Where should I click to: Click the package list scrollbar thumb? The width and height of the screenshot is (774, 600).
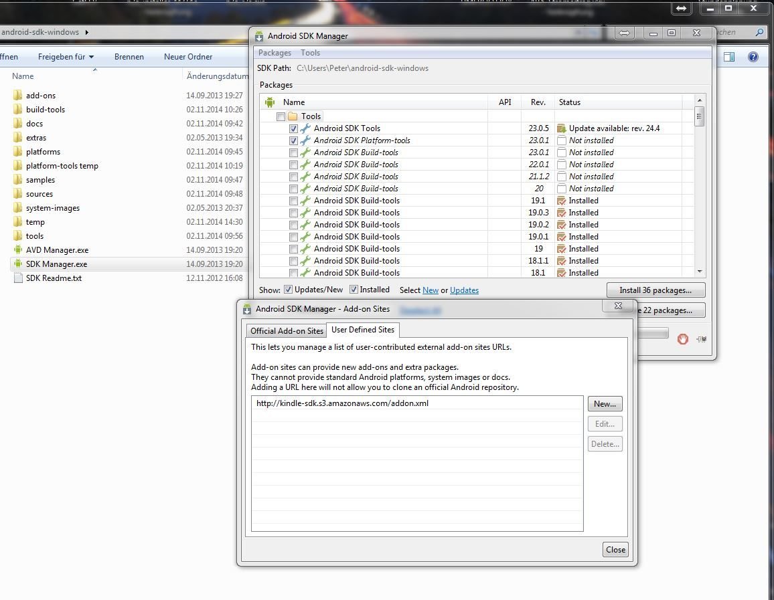tap(699, 117)
